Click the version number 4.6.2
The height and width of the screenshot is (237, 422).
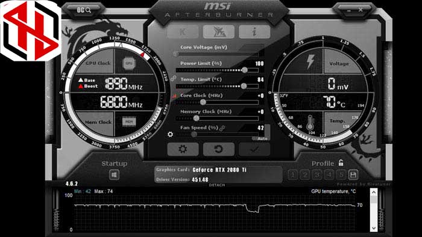point(72,184)
